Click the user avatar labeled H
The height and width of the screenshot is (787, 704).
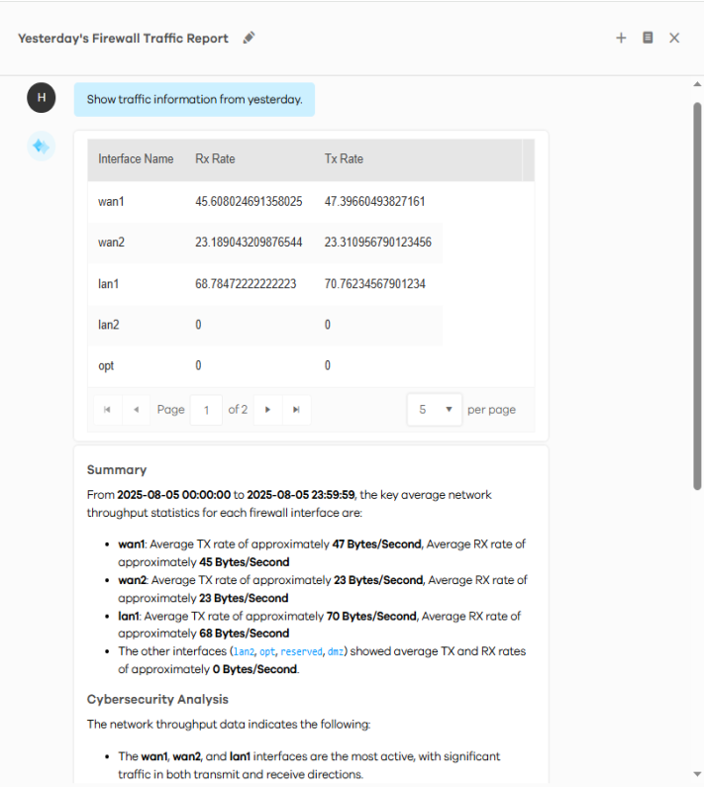(41, 98)
